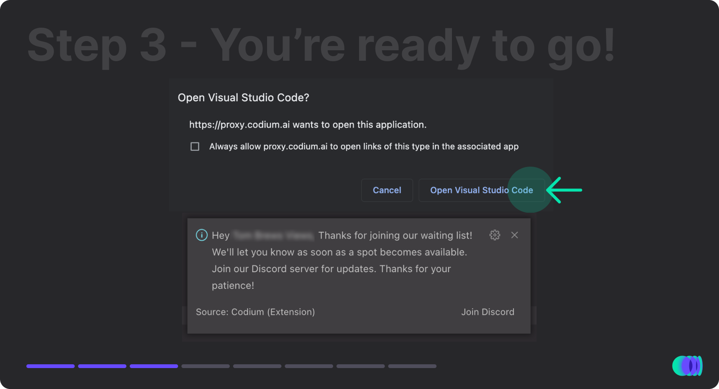The width and height of the screenshot is (719, 389).
Task: Enable Always allow proxy.codium.ai checkbox
Action: point(195,147)
